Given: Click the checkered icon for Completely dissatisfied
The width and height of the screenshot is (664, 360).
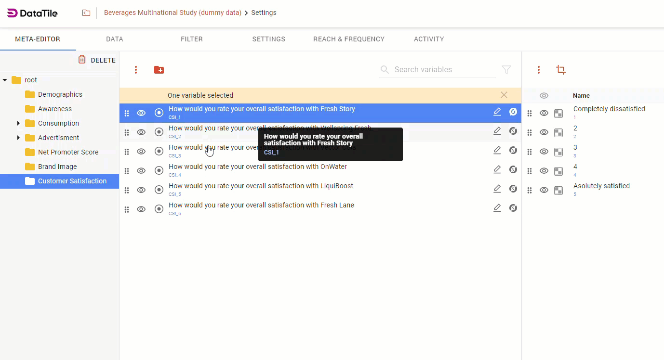Looking at the screenshot, I should point(558,114).
